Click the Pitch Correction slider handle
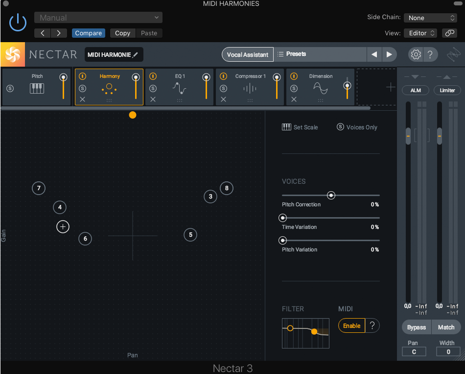This screenshot has width=465, height=374. 331,195
